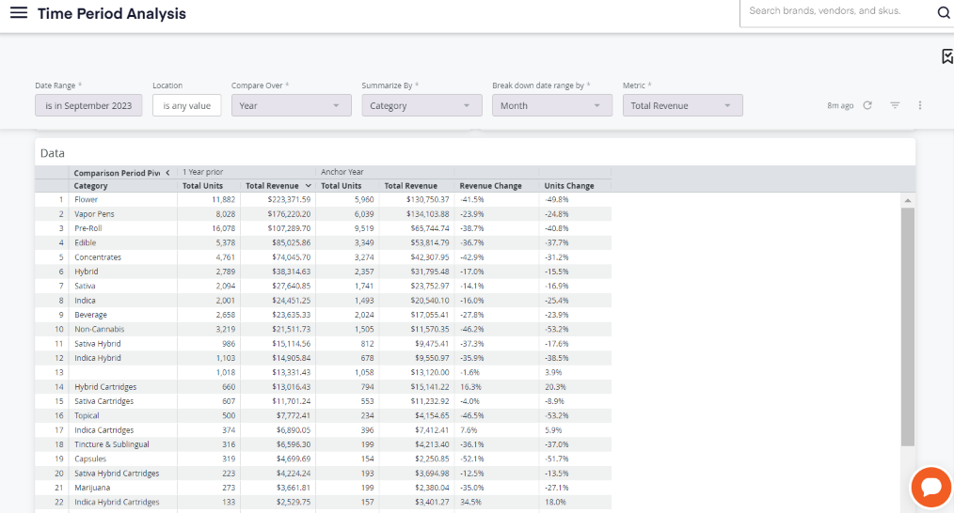Reload dashboard data with refresh icon
Viewport: 954px width, 513px height.
click(867, 105)
